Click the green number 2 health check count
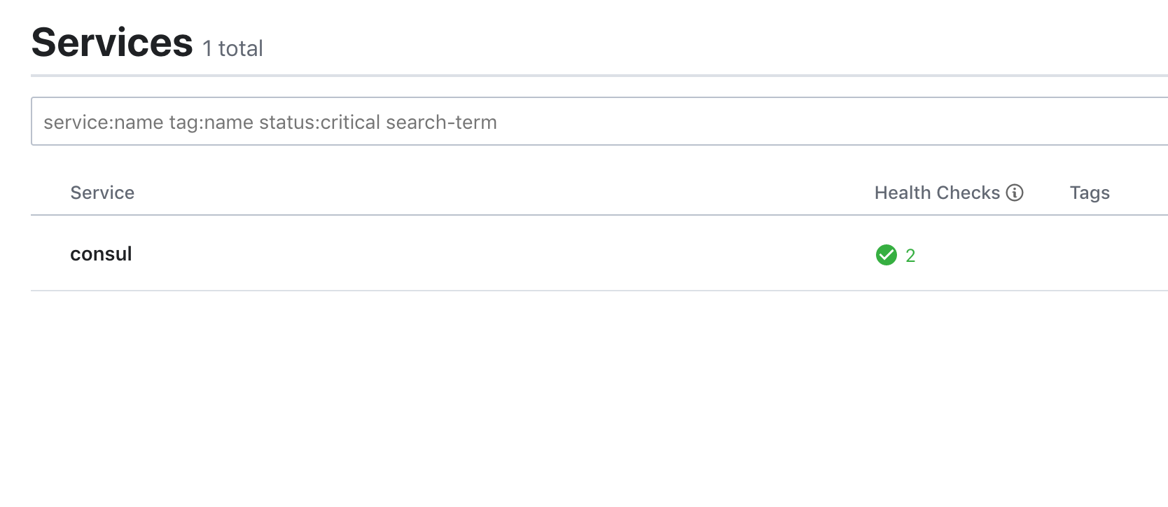 click(910, 255)
